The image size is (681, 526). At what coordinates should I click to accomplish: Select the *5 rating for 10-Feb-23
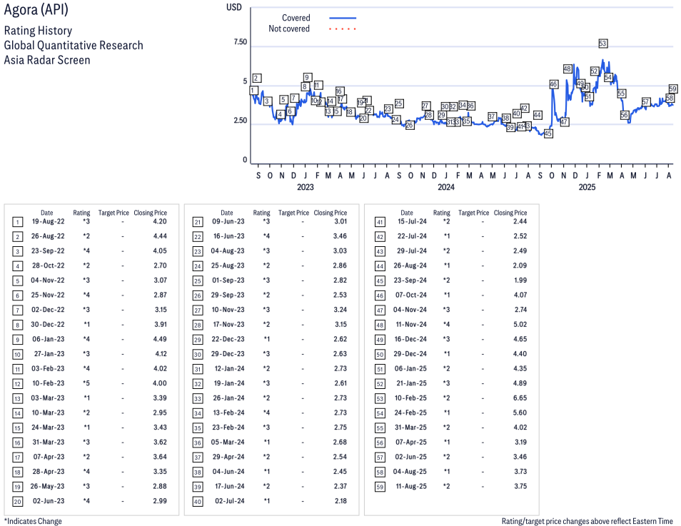tap(86, 383)
